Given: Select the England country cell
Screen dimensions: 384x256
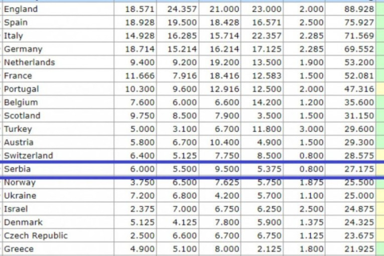Looking at the screenshot, I should [x=21, y=9].
